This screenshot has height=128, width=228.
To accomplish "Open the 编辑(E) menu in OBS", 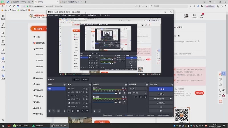I will pyautogui.click(x=57, y=15).
